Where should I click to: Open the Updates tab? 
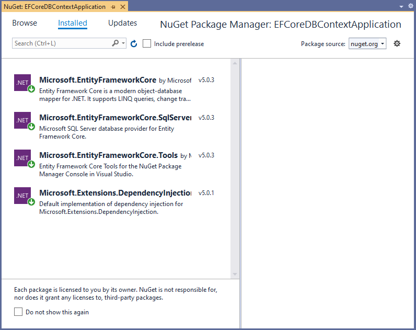[x=123, y=23]
